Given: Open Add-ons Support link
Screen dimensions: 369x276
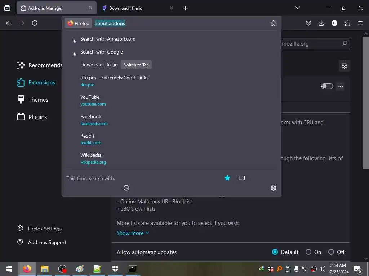Looking at the screenshot, I should coord(42,242).
